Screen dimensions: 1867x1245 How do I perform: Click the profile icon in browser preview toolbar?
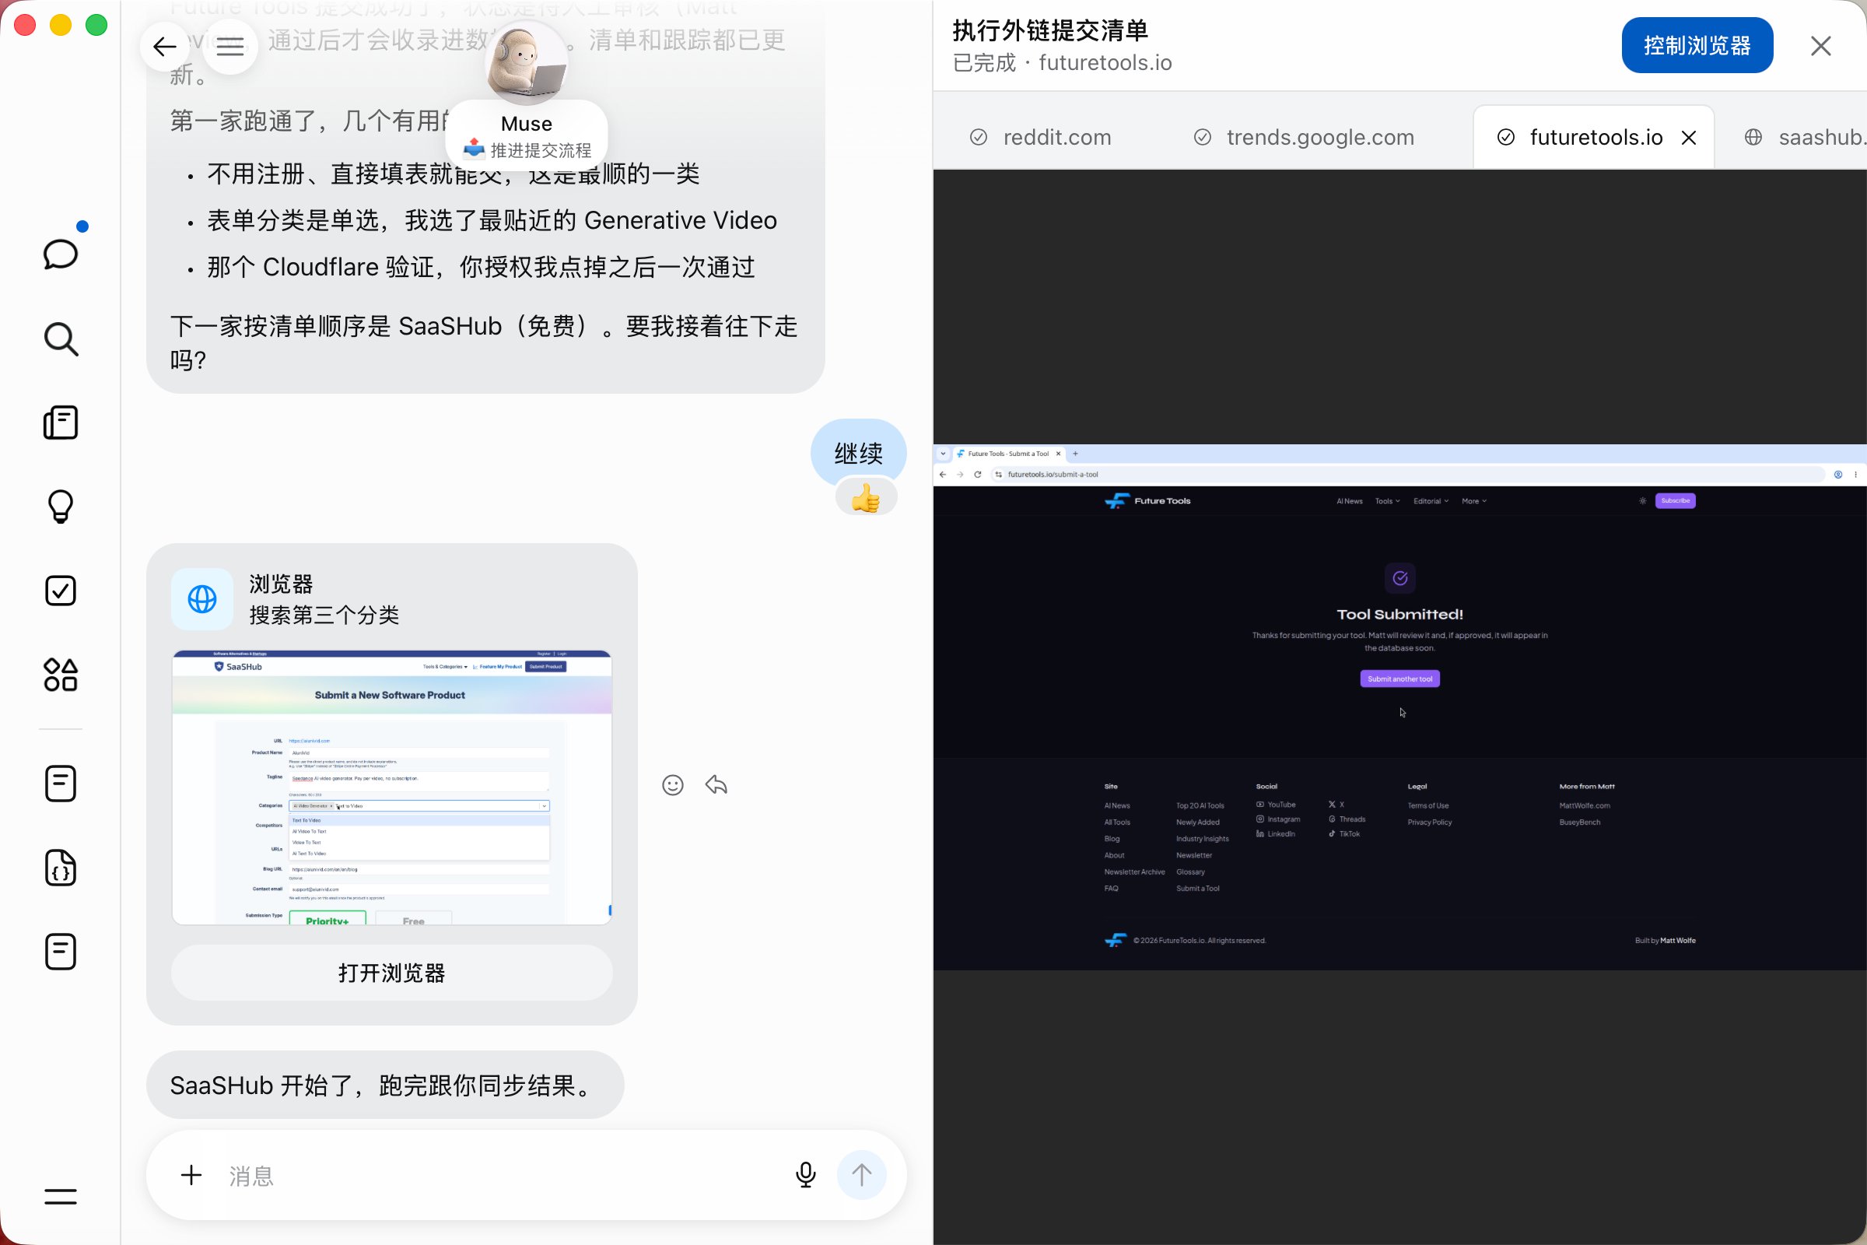tap(1837, 474)
